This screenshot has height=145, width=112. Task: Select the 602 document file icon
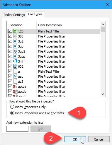(15, 66)
